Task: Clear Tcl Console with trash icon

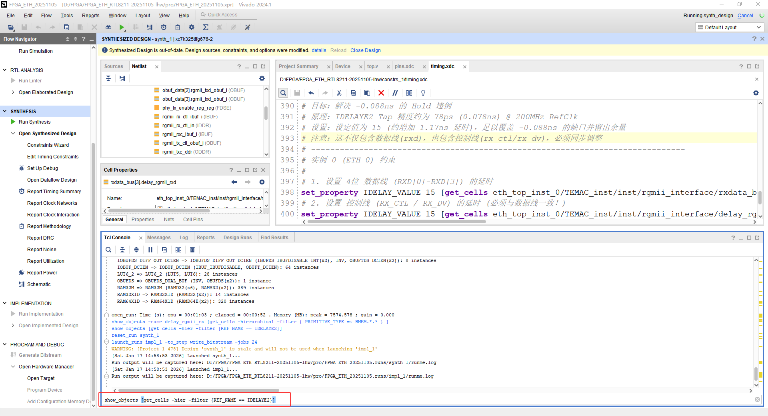Action: tap(192, 250)
